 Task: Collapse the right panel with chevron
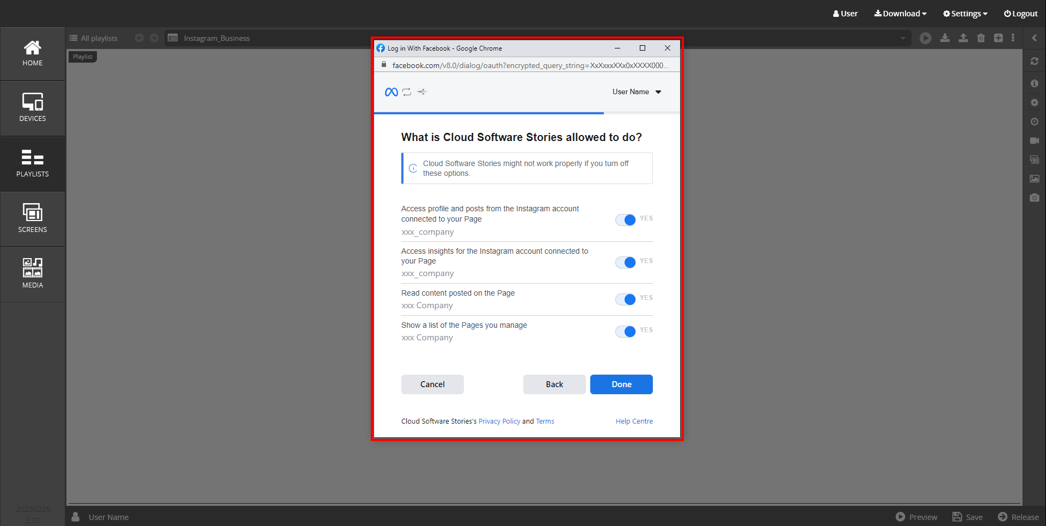[1035, 38]
